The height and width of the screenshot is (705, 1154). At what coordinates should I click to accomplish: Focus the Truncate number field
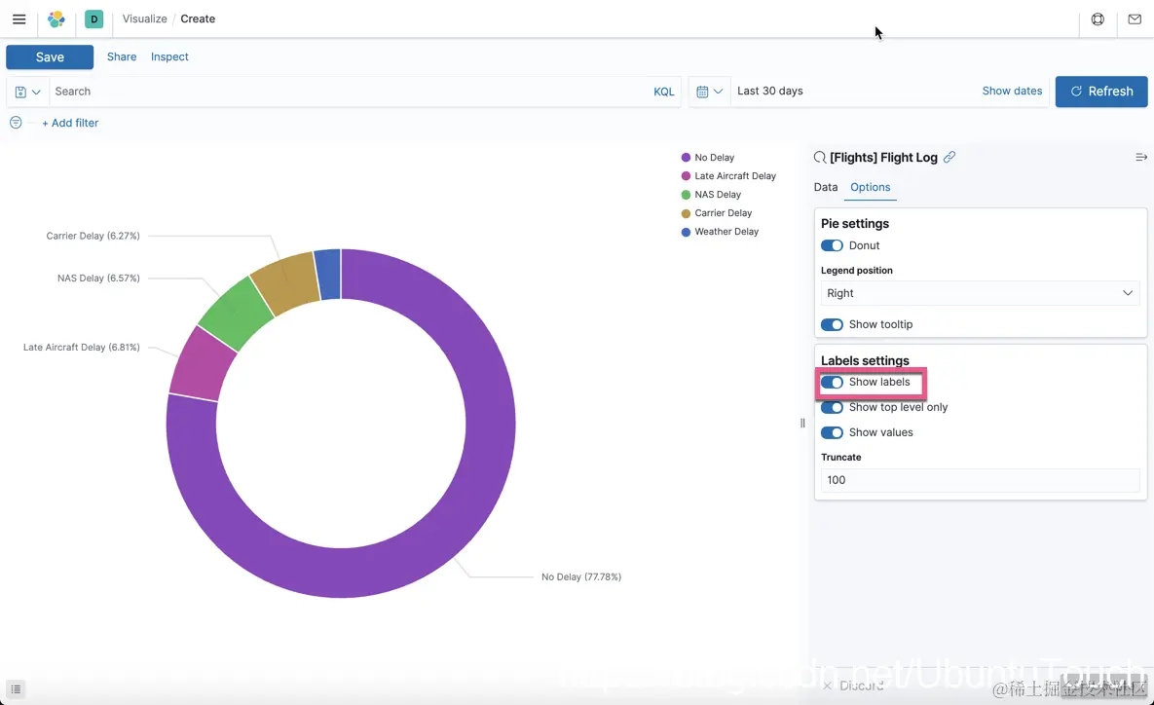[x=980, y=480]
